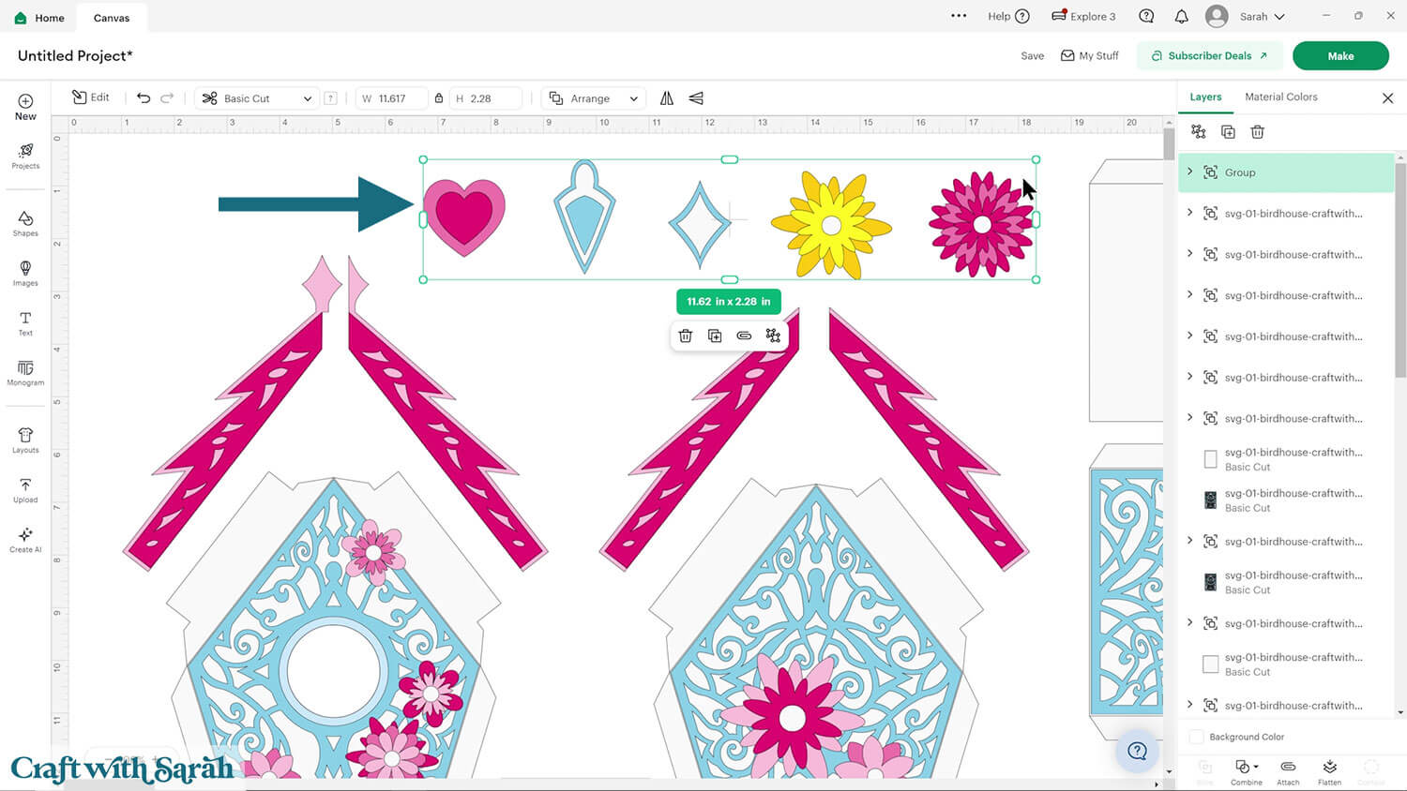Click the flip horizontal icon in toolbar

click(667, 98)
